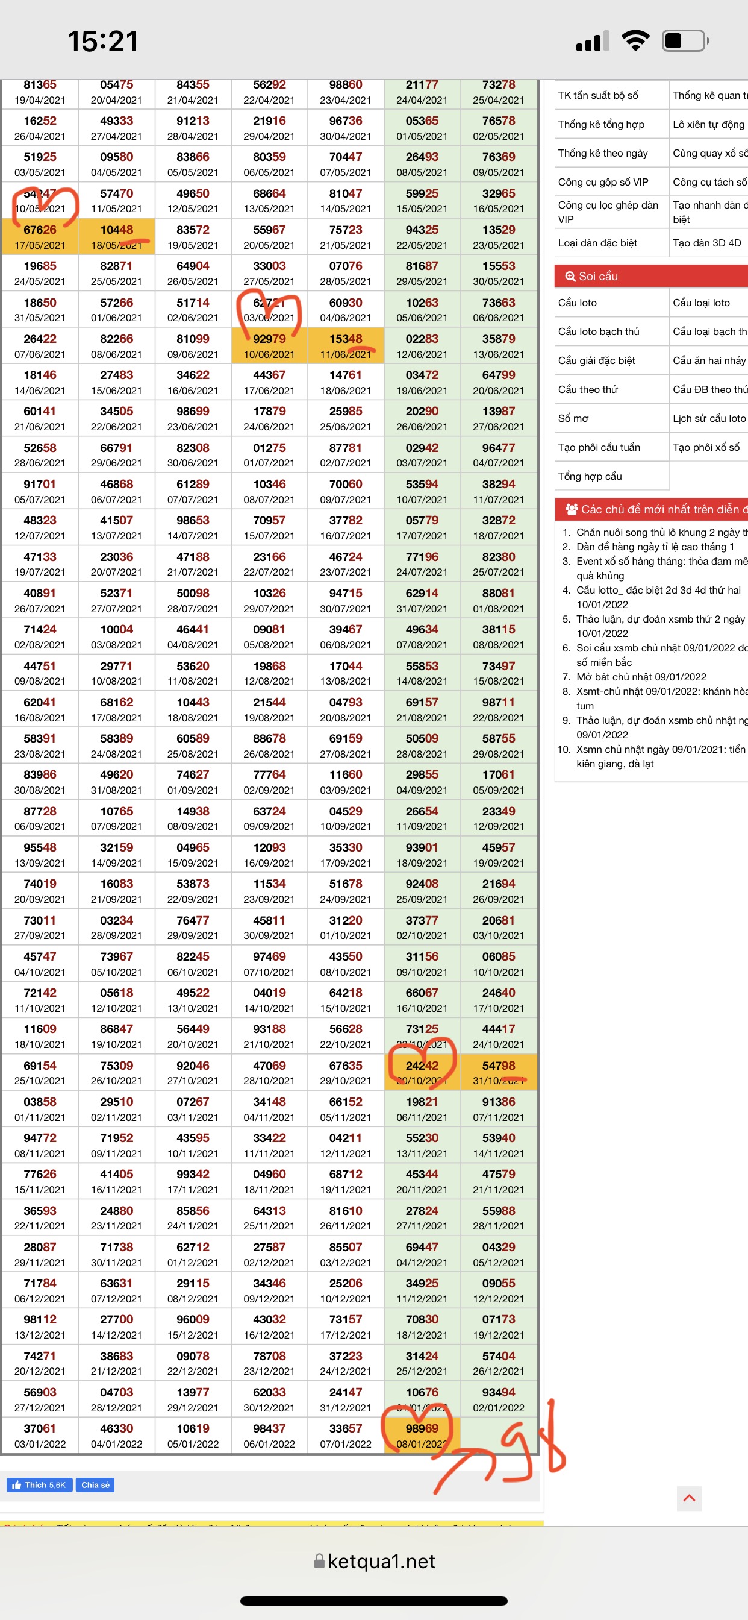The width and height of the screenshot is (748, 1620).
Task: Open topic Xsmn chủ nhật ngày 09/01/2021
Action: click(661, 756)
